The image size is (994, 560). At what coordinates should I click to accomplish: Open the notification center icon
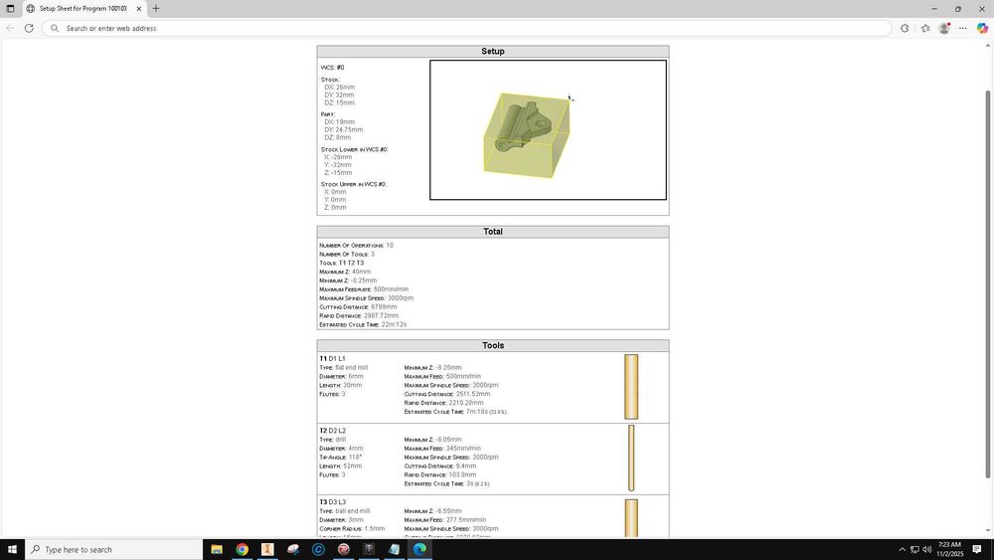click(977, 549)
